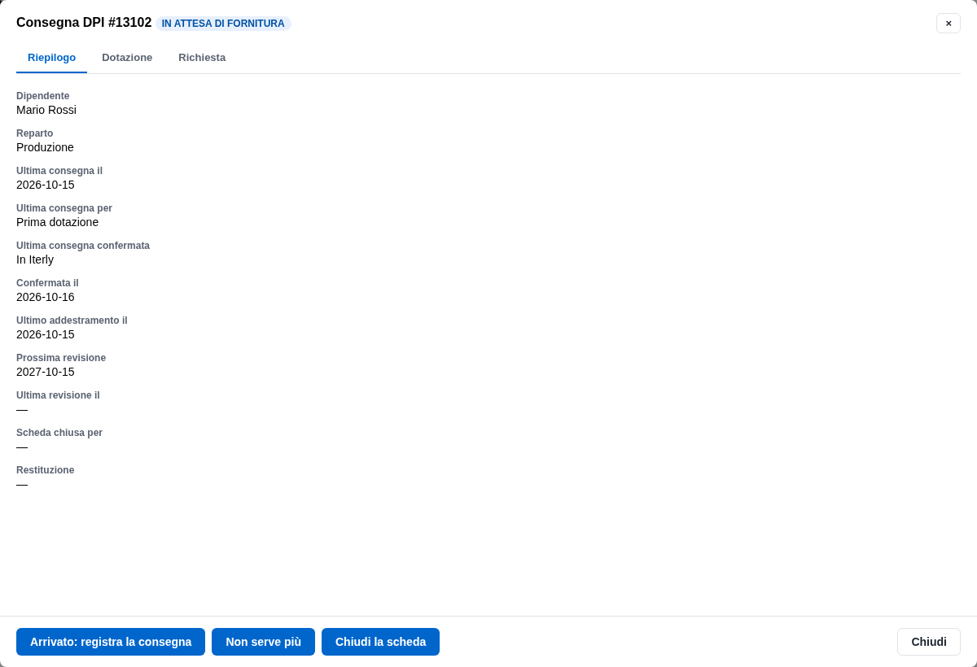Select the date '2027-10-15'
Image resolution: width=977 pixels, height=667 pixels.
pyautogui.click(x=46, y=372)
